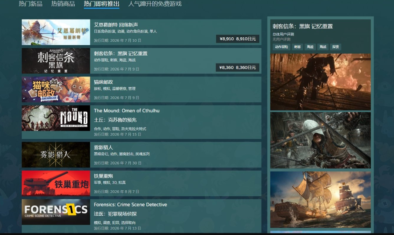Click The Mound: Omen of Cthulhu title
Screen dimensions: 394x235
pos(127,111)
